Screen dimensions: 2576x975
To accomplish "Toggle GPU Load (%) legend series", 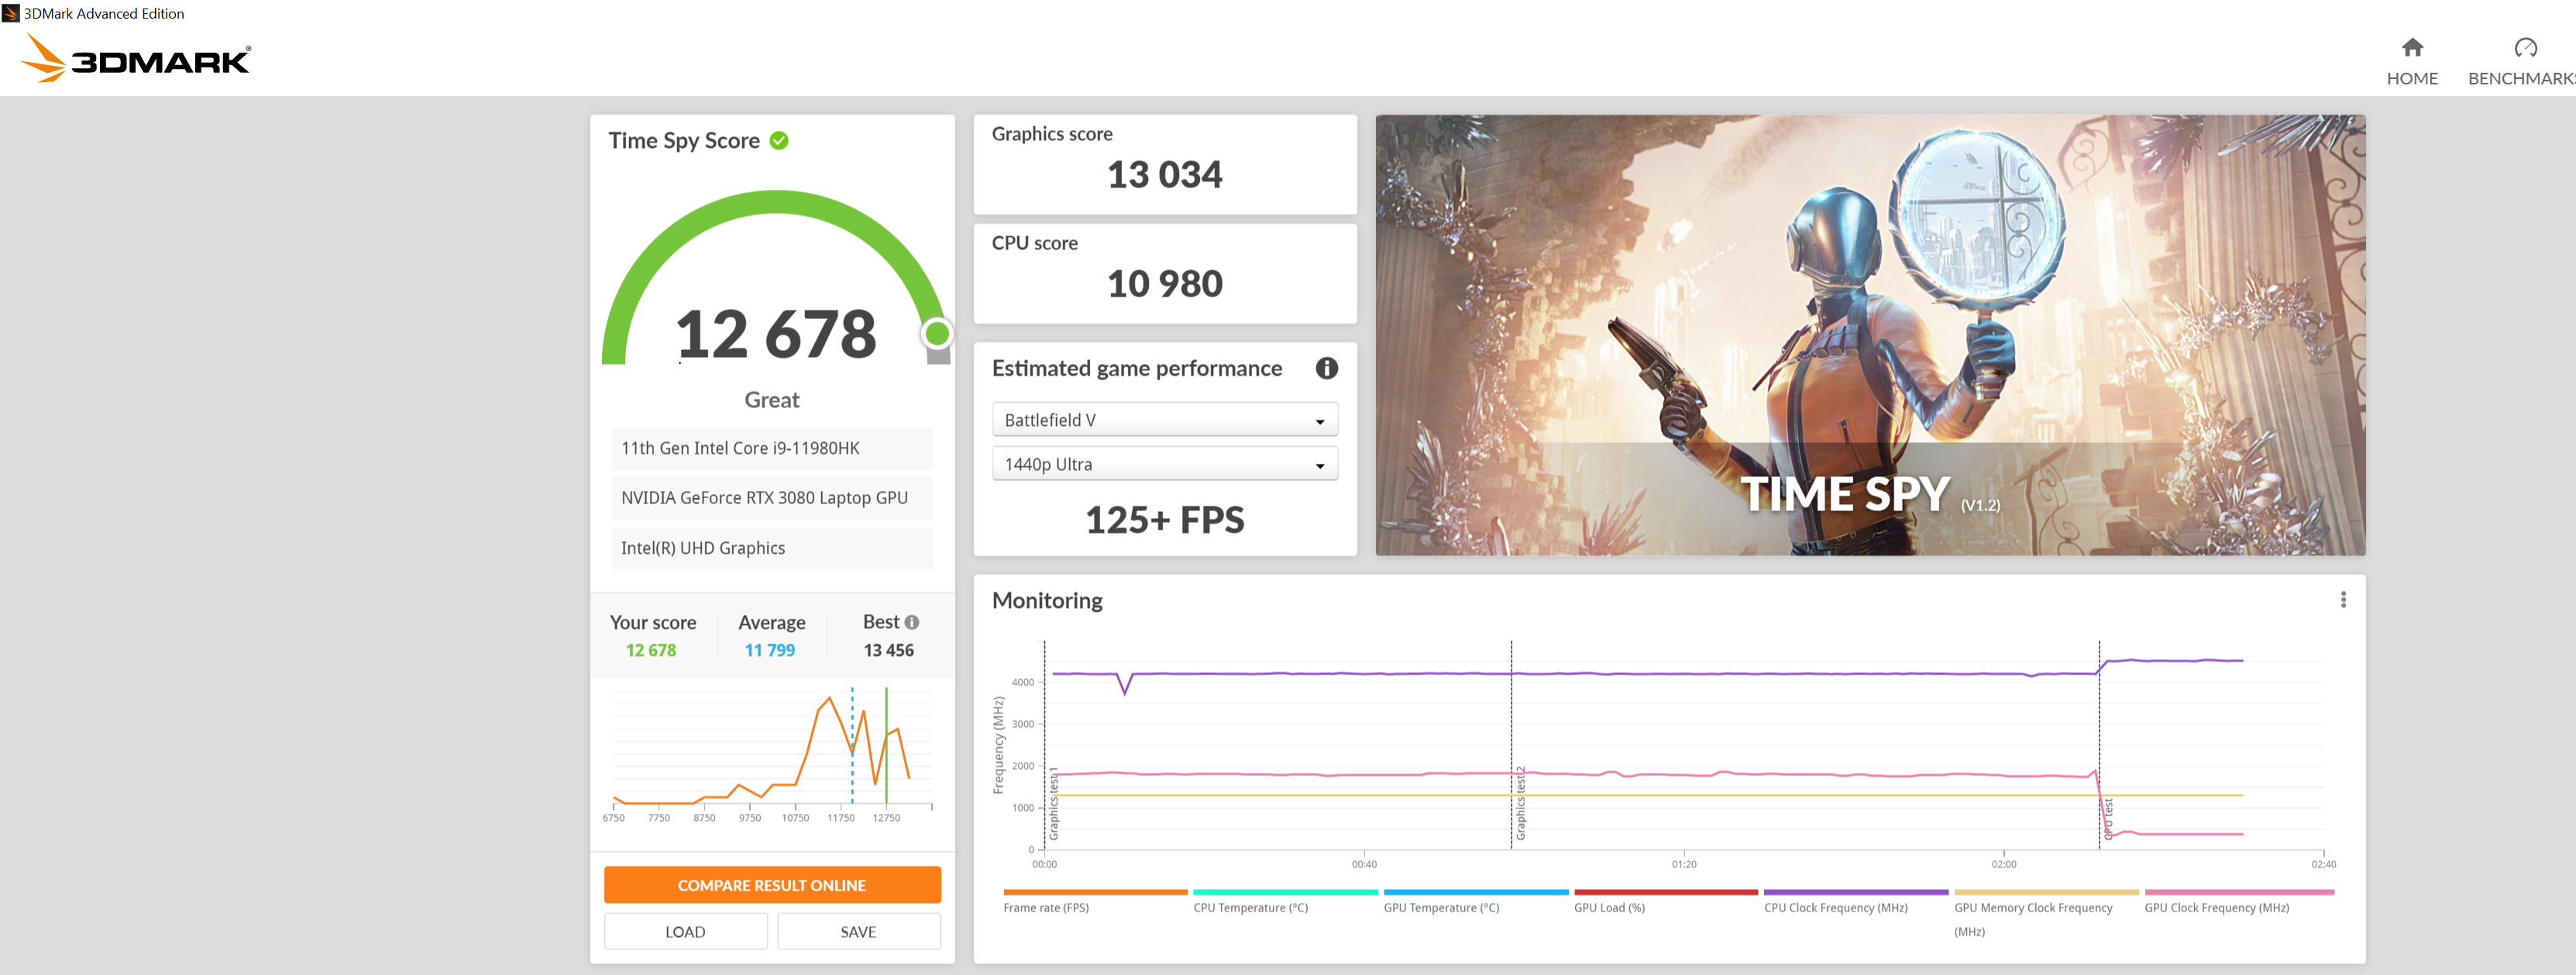I will [x=1664, y=902].
